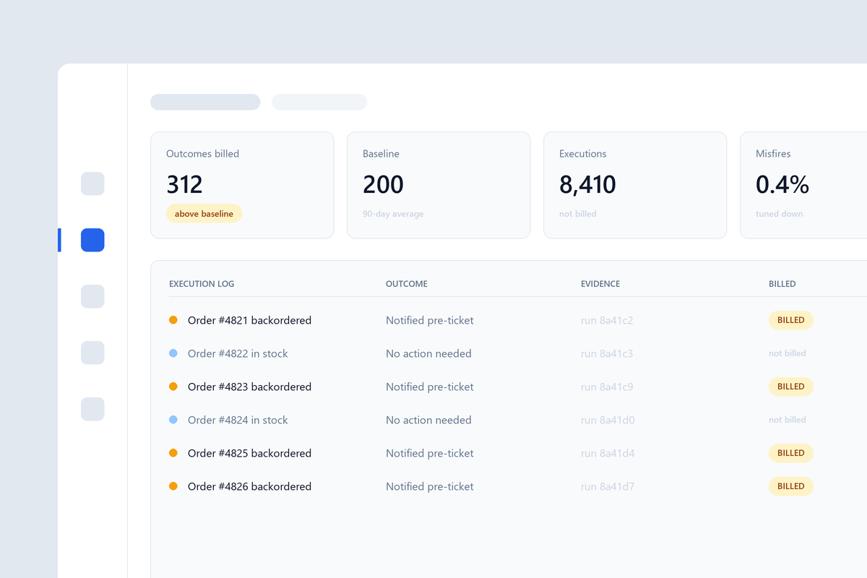The height and width of the screenshot is (578, 867).
Task: Click the "Outcomes billed" card title
Action: [x=202, y=154]
